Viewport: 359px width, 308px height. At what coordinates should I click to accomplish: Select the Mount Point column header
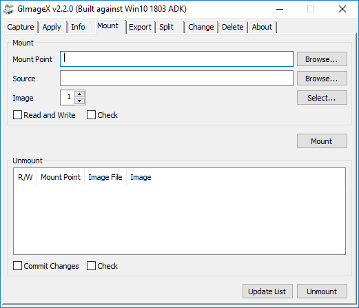pos(61,177)
